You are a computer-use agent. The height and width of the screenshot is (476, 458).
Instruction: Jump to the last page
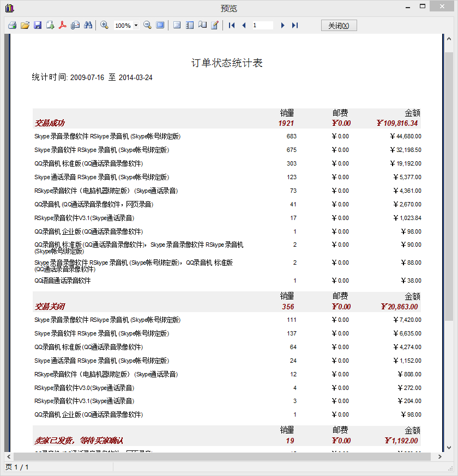(295, 25)
